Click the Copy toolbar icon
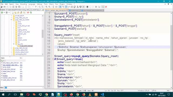The image size is (173, 97). (26, 7)
